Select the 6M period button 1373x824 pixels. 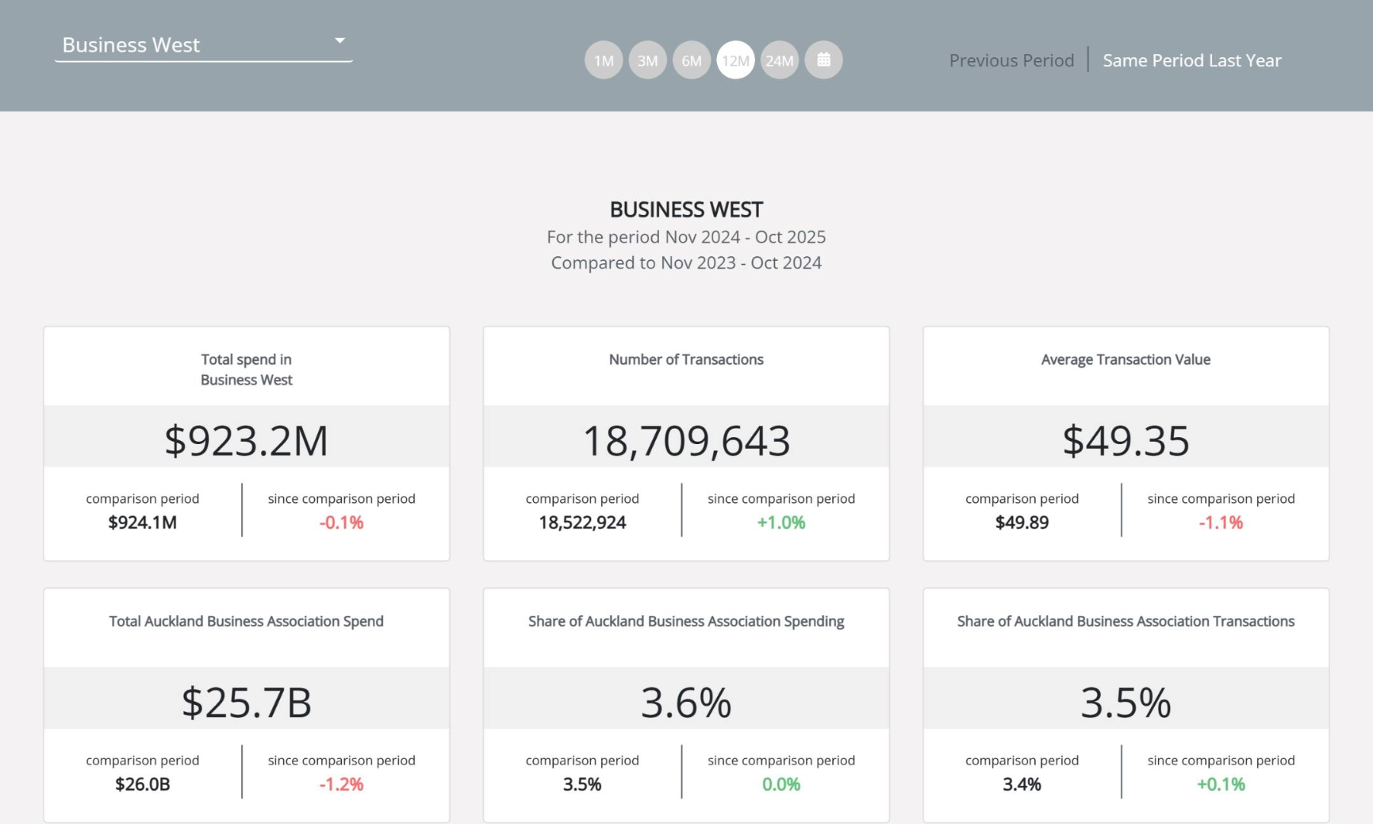click(692, 60)
